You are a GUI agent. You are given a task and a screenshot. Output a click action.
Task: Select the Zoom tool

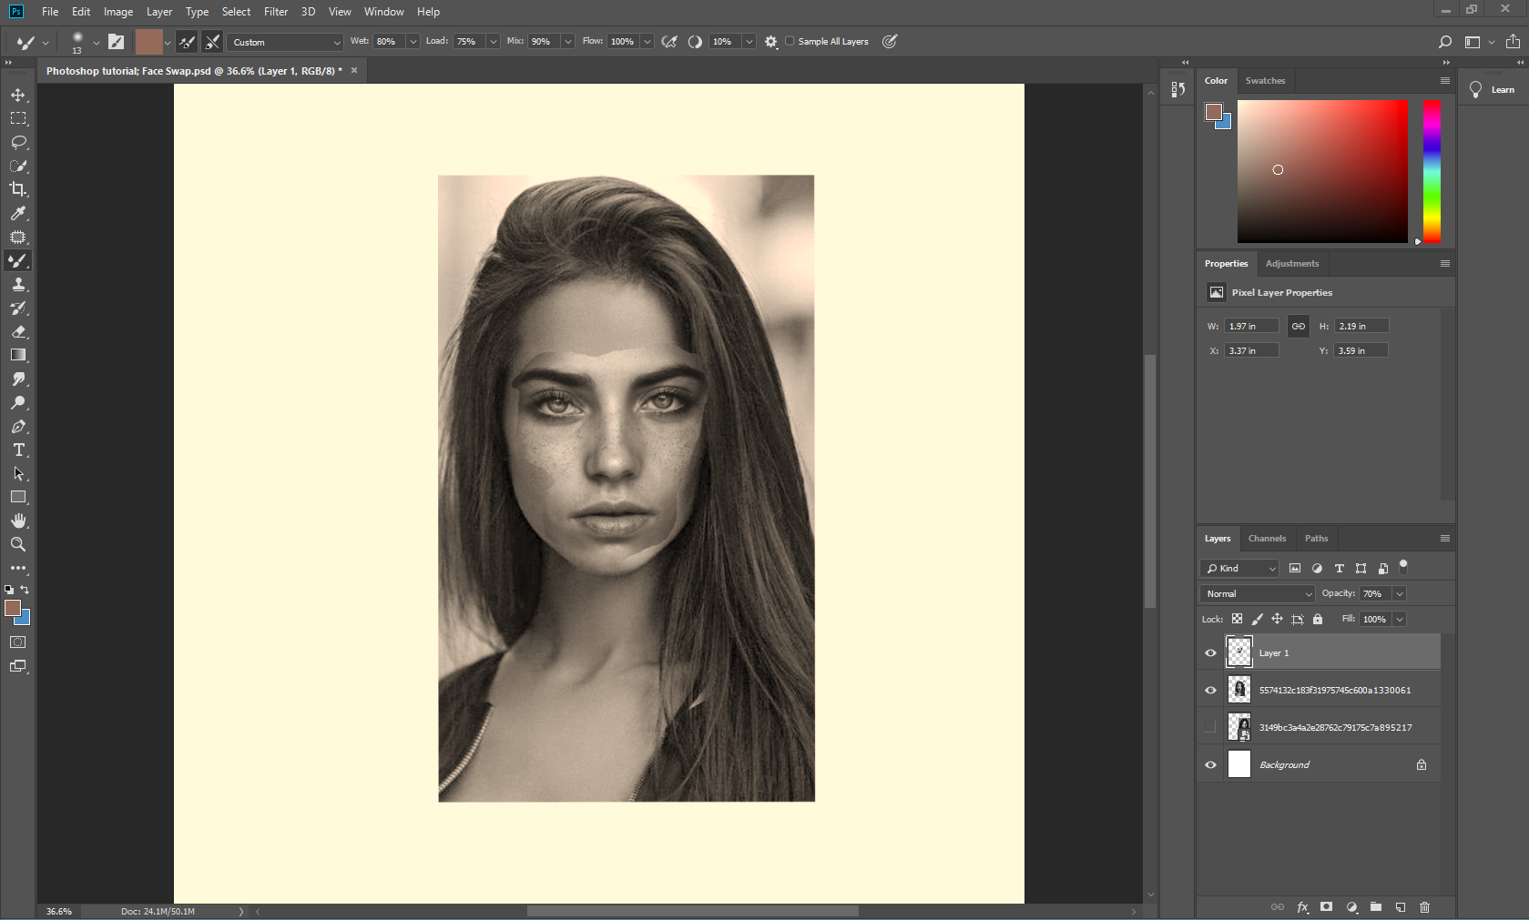tap(18, 544)
